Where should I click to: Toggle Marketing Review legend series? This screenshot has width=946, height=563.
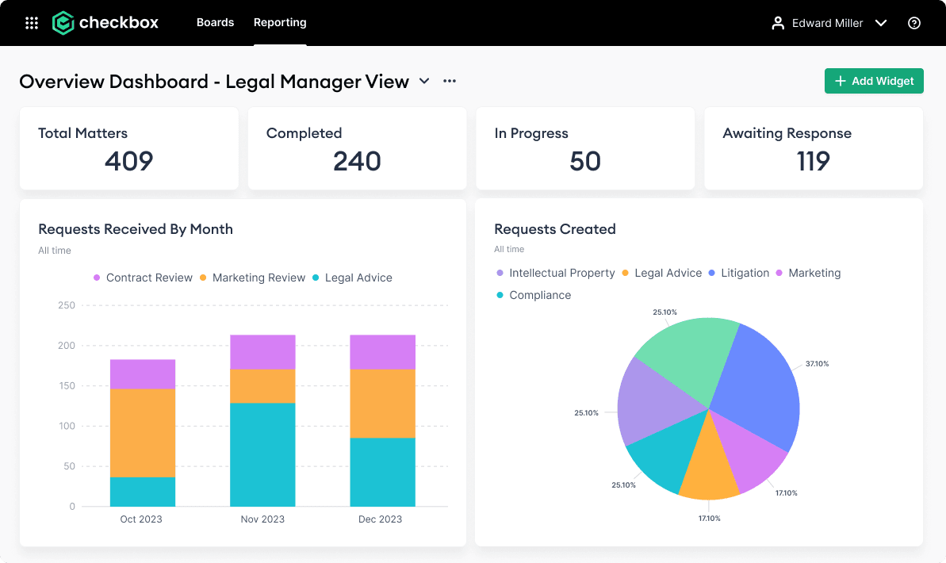pyautogui.click(x=252, y=278)
